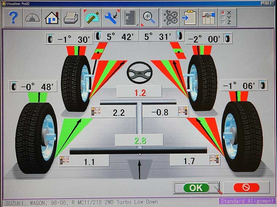This screenshot has height=207, width=277.
Task: Open the spreadsheet table icon
Action: (x=209, y=18)
